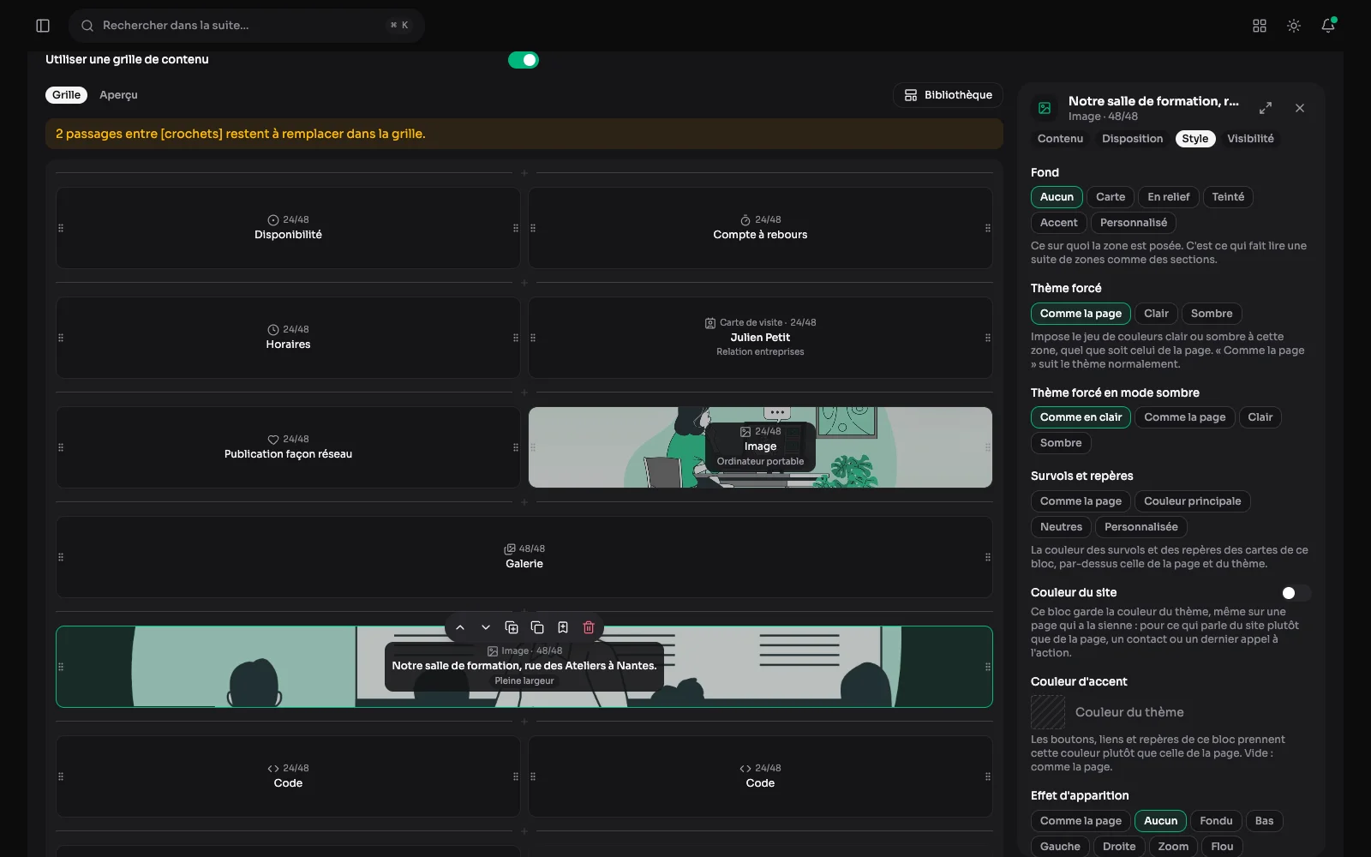This screenshot has height=857, width=1371.
Task: Move selected block down with chevron
Action: click(486, 627)
